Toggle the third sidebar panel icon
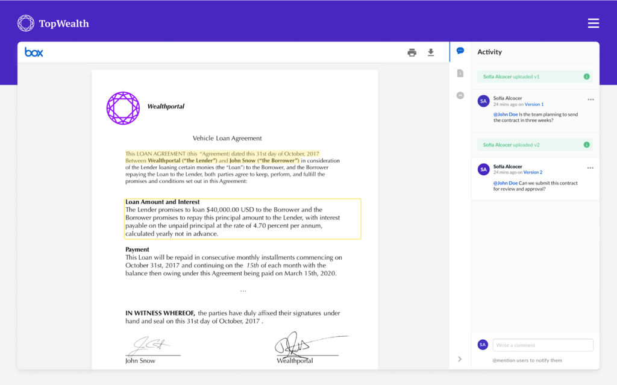617x385 pixels. [x=460, y=95]
